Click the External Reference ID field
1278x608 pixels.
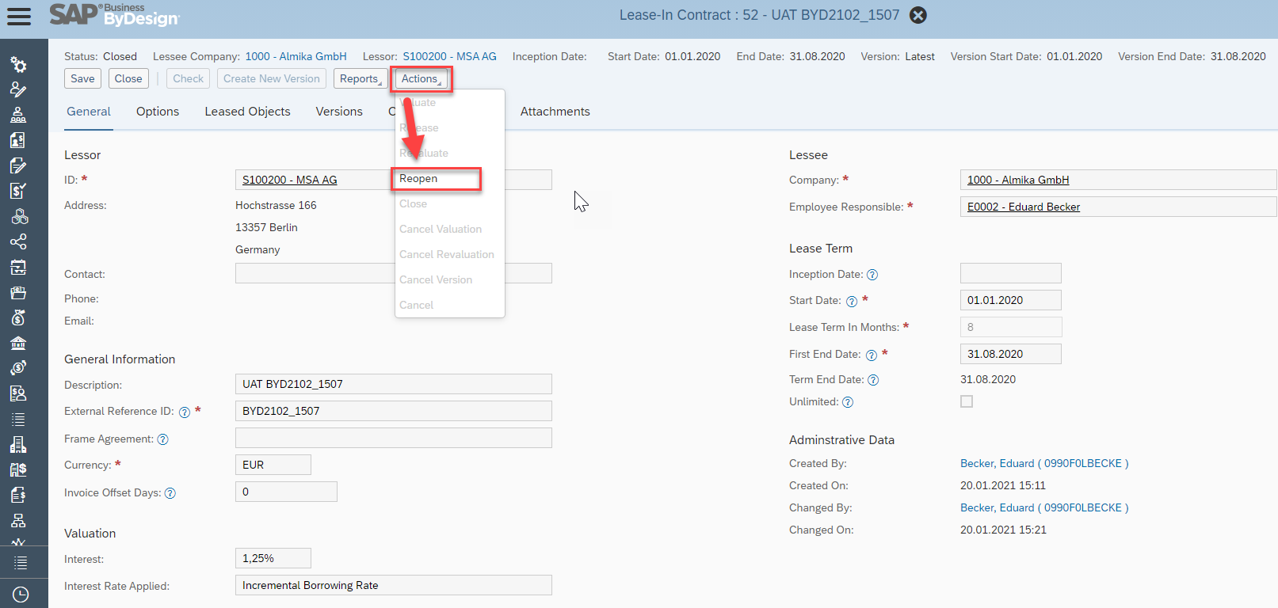pos(394,411)
